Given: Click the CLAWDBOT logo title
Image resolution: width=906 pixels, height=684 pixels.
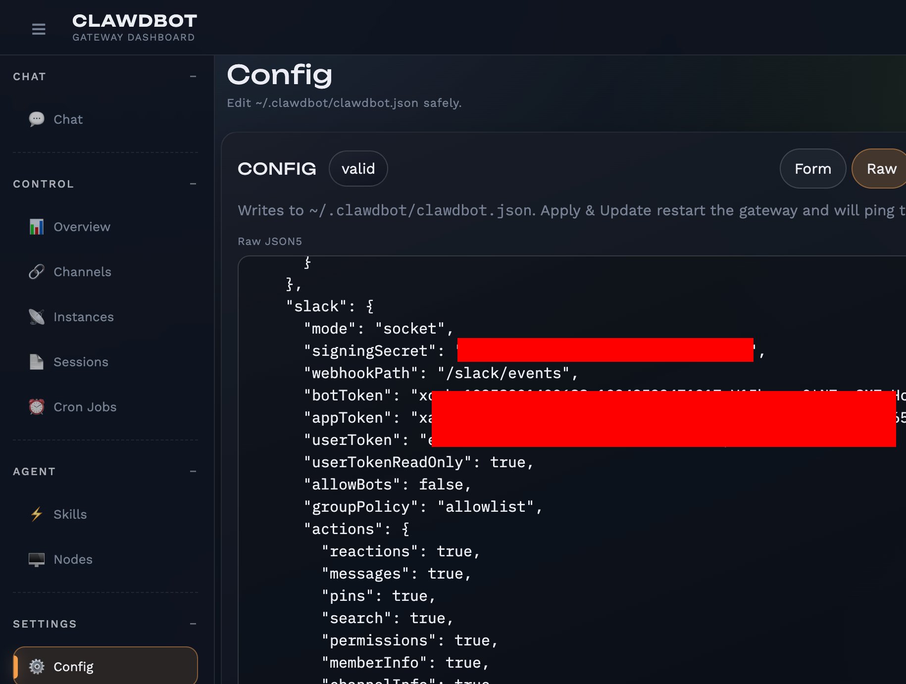Looking at the screenshot, I should coord(135,21).
